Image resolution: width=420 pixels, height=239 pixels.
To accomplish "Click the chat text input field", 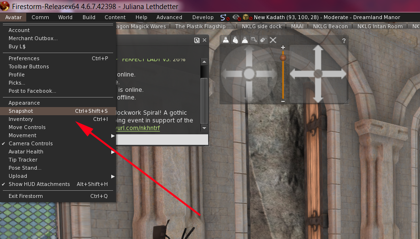I will [x=162, y=140].
